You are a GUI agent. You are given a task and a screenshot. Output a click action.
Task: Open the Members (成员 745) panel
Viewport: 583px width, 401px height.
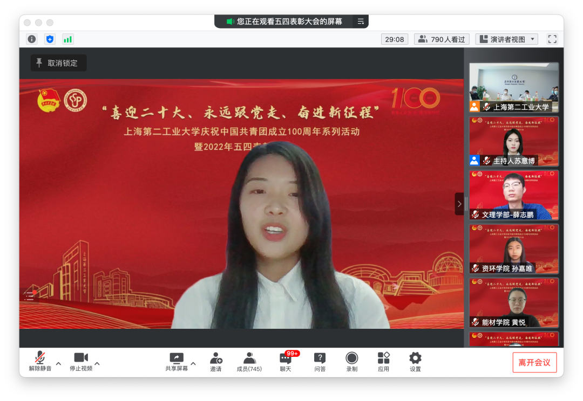coord(249,362)
